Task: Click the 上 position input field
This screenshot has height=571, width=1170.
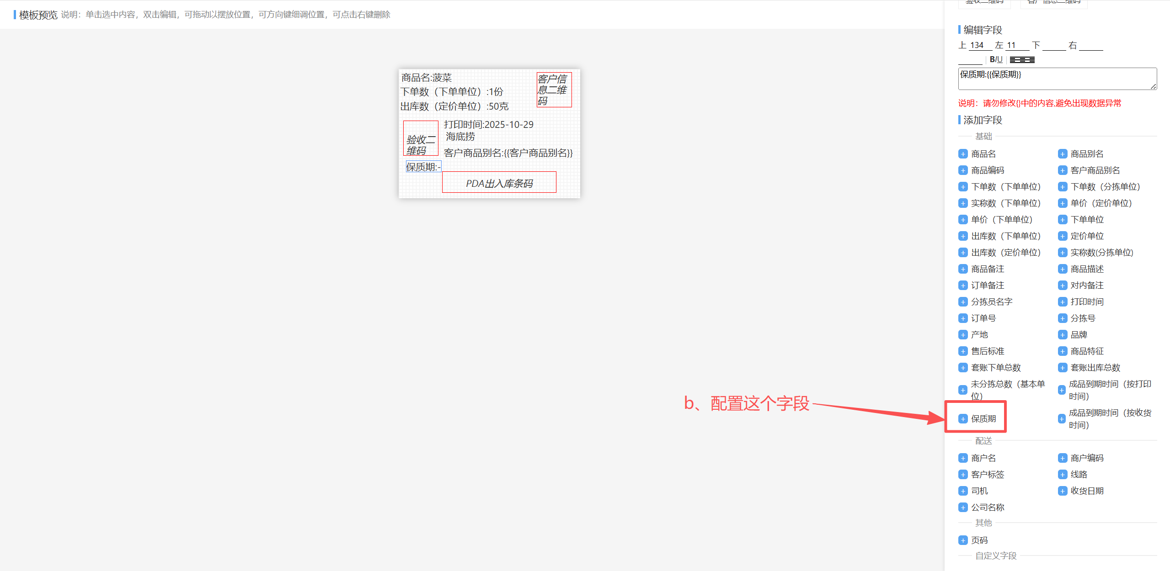Action: click(x=980, y=45)
